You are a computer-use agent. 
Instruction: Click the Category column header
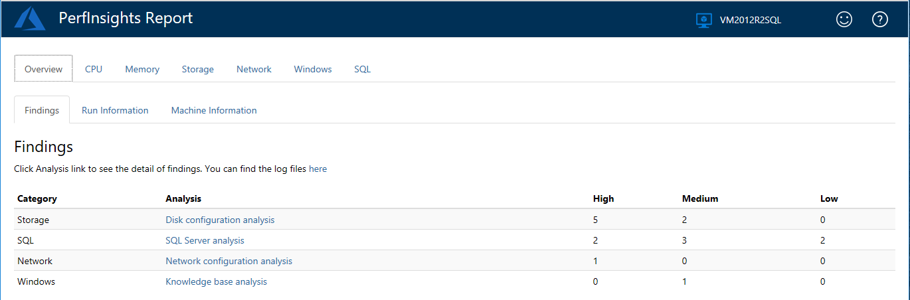pyautogui.click(x=37, y=198)
